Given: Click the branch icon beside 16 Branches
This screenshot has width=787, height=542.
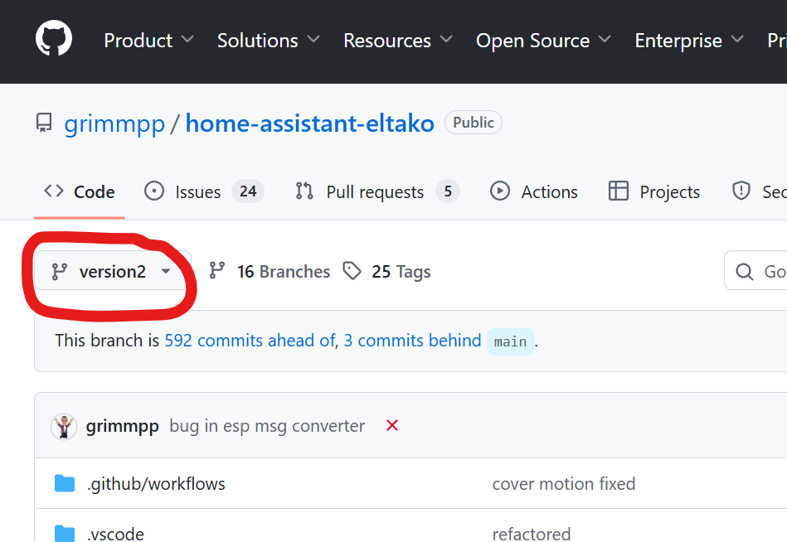Looking at the screenshot, I should pyautogui.click(x=217, y=271).
